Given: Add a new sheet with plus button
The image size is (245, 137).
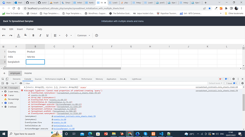Looking at the screenshot, I should 4,73.
